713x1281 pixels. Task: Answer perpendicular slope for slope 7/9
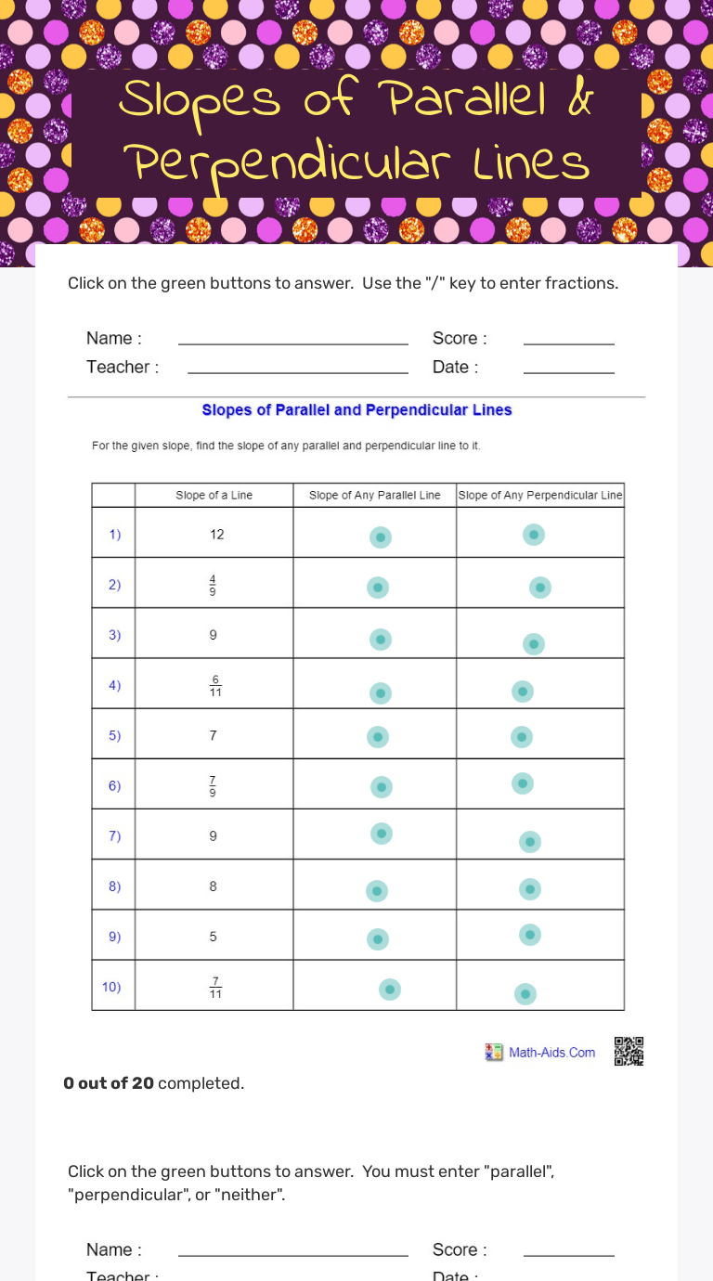click(x=523, y=783)
